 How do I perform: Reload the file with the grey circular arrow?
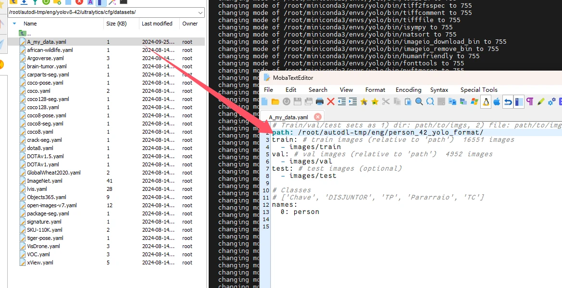(287, 102)
